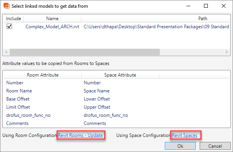
Task: Select the drofus_room_func_no room attribute
Action: pos(28,115)
